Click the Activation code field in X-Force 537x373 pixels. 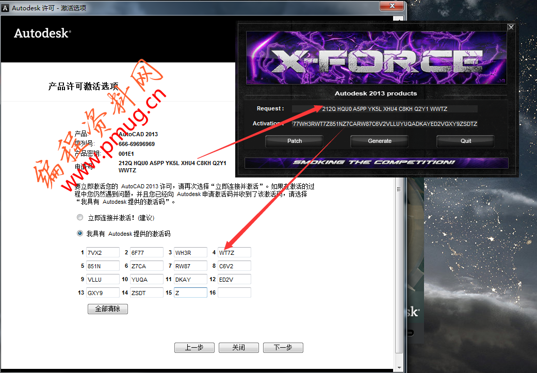385,124
